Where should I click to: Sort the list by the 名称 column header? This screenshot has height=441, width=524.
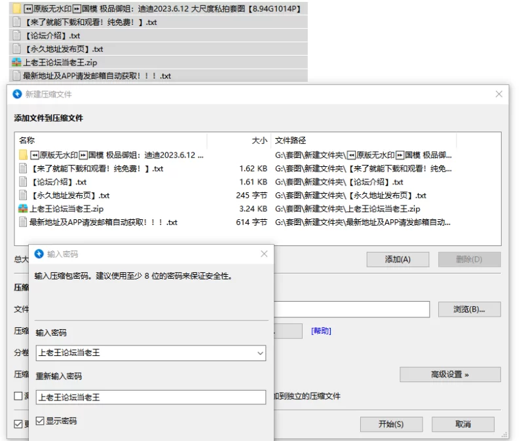click(27, 140)
